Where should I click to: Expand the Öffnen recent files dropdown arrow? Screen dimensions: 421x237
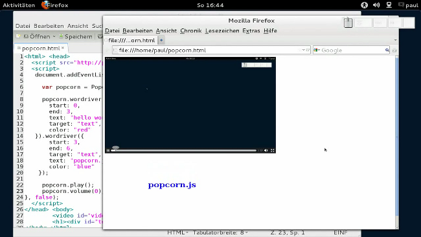54,36
